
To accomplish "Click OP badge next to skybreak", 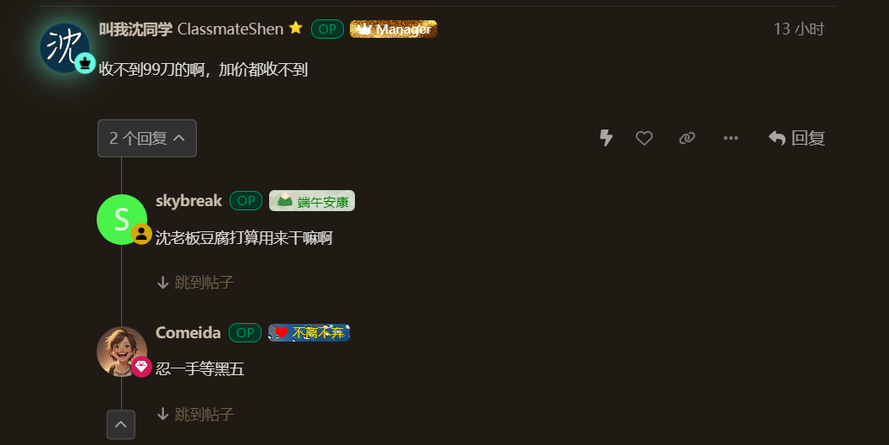I will point(246,201).
